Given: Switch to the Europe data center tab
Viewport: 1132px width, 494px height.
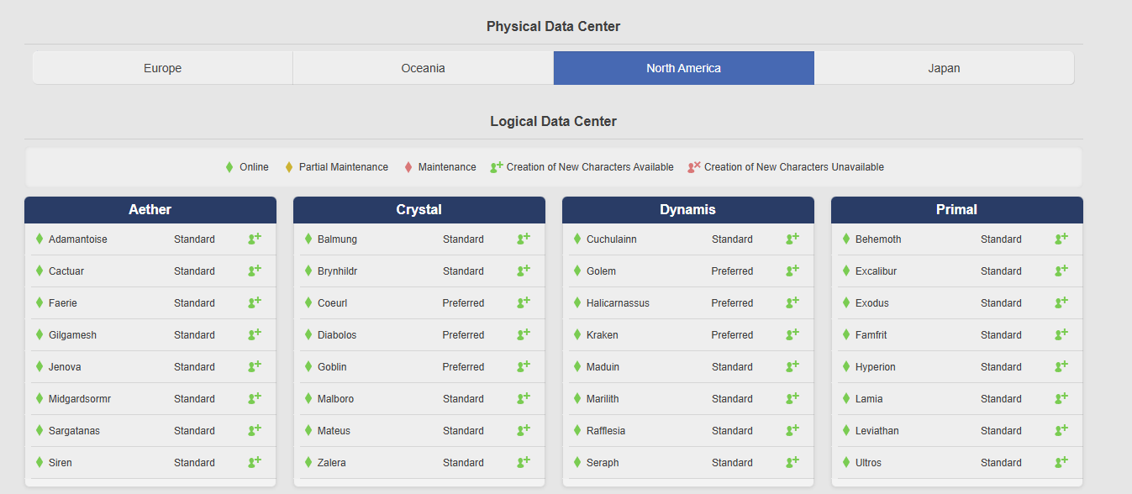Looking at the screenshot, I should click(162, 68).
